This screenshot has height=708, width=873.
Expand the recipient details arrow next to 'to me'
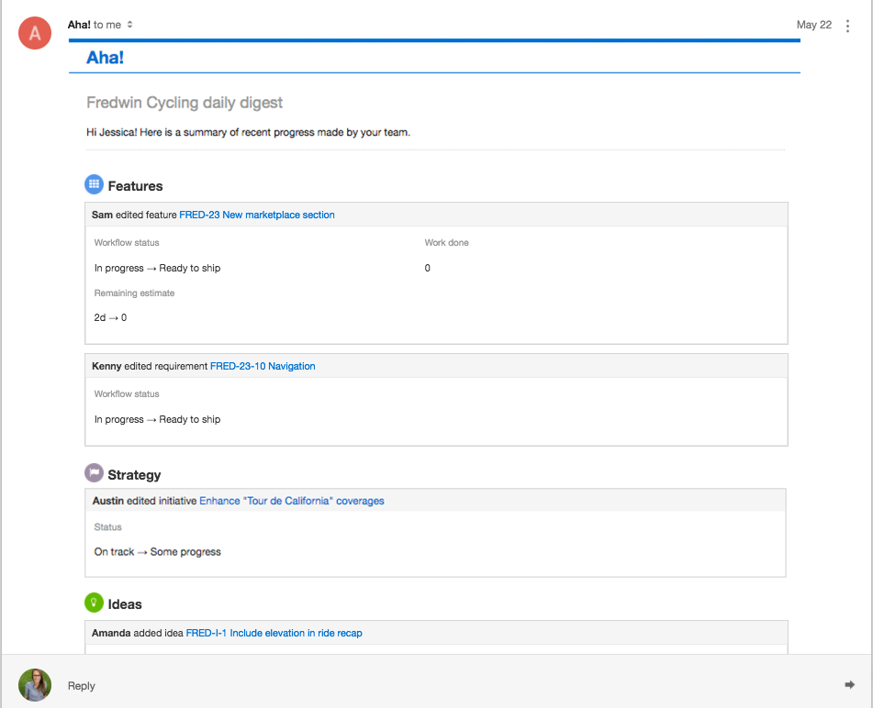coord(129,25)
